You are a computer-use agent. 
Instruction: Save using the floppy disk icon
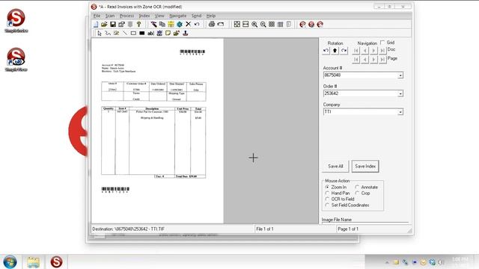tap(113, 25)
